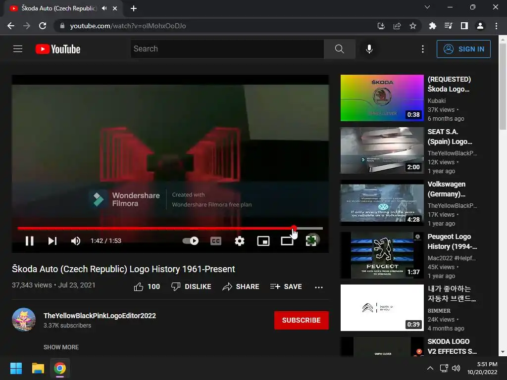Open the (REQUESTED) Škoda Logo video thumbnail
The height and width of the screenshot is (380, 507).
[x=382, y=98]
